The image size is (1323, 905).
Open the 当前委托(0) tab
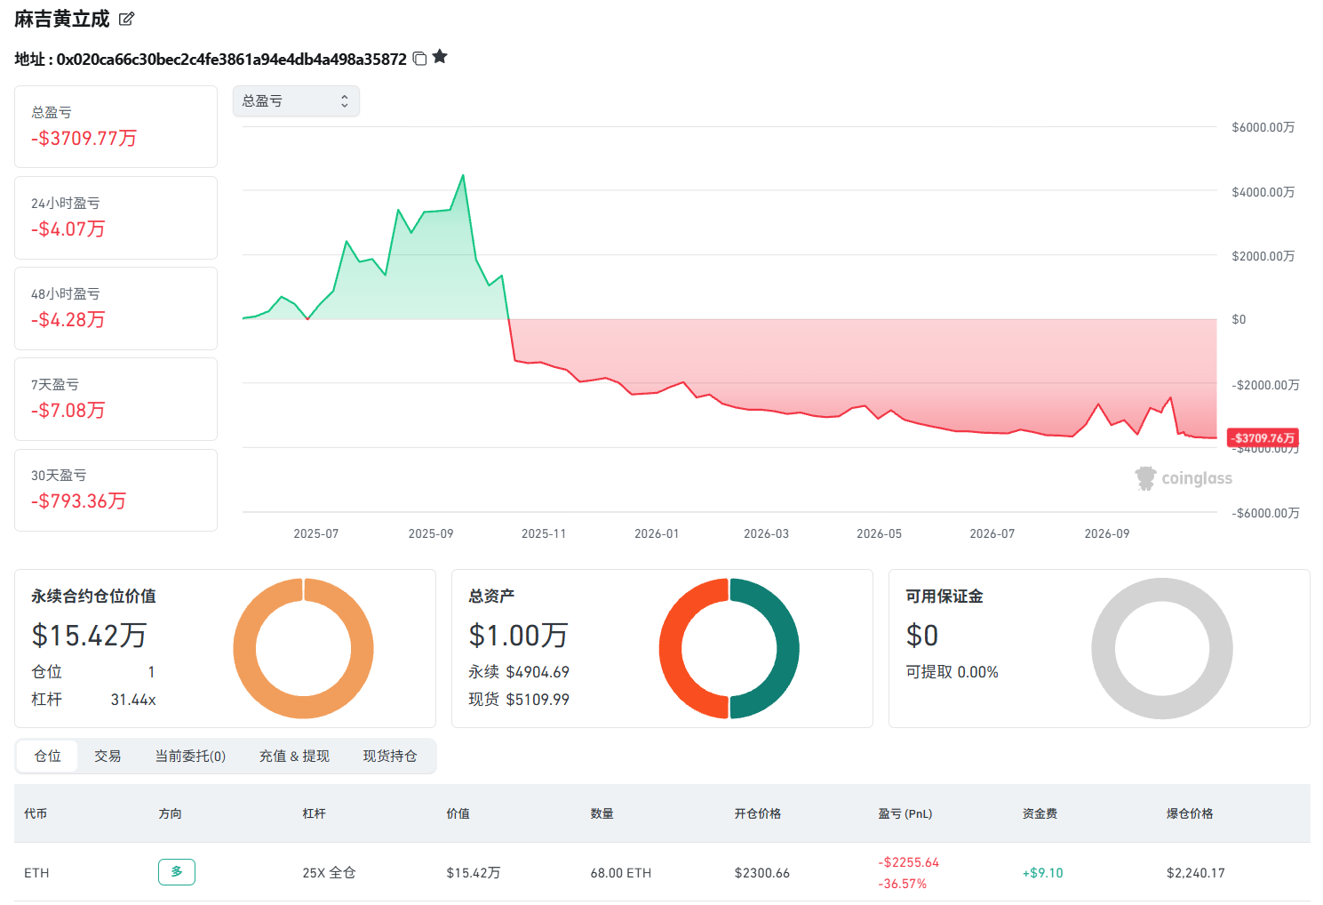tap(190, 756)
